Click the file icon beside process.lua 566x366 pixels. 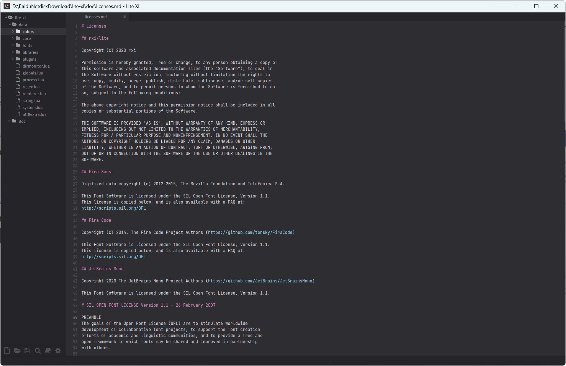18,80
